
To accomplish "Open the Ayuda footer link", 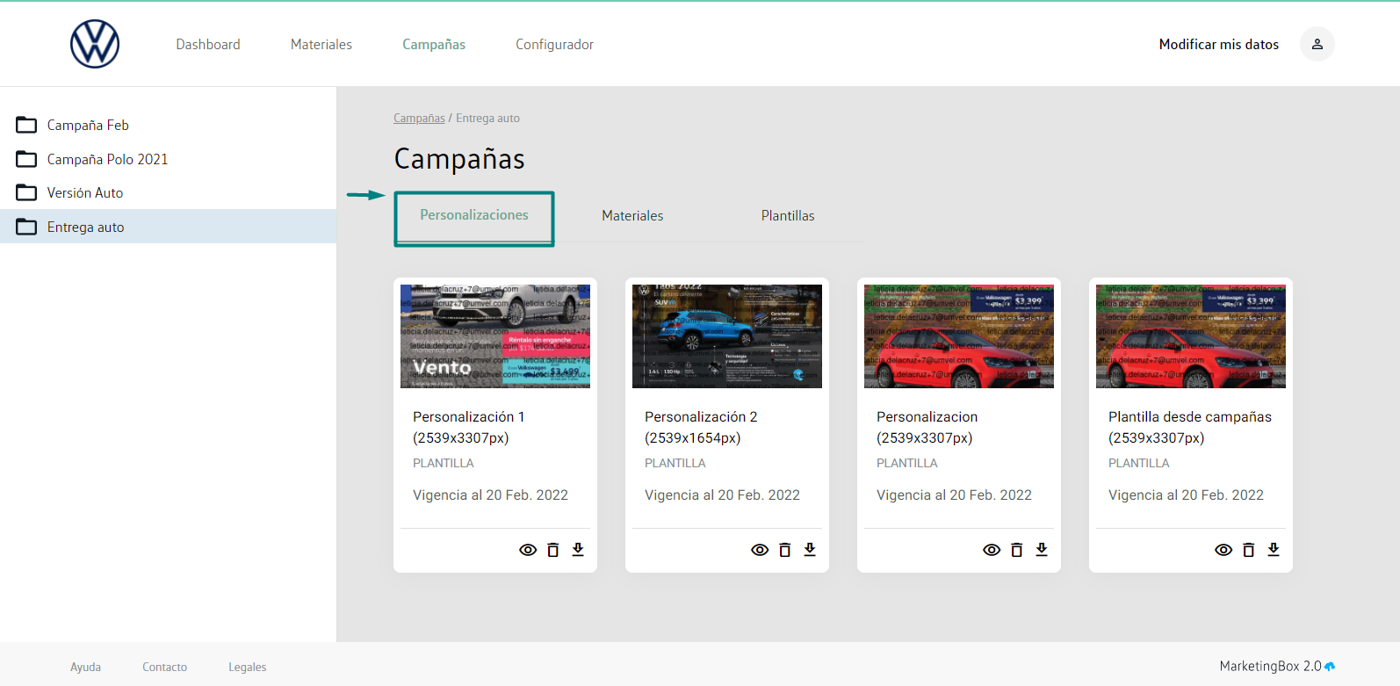I will tap(85, 667).
